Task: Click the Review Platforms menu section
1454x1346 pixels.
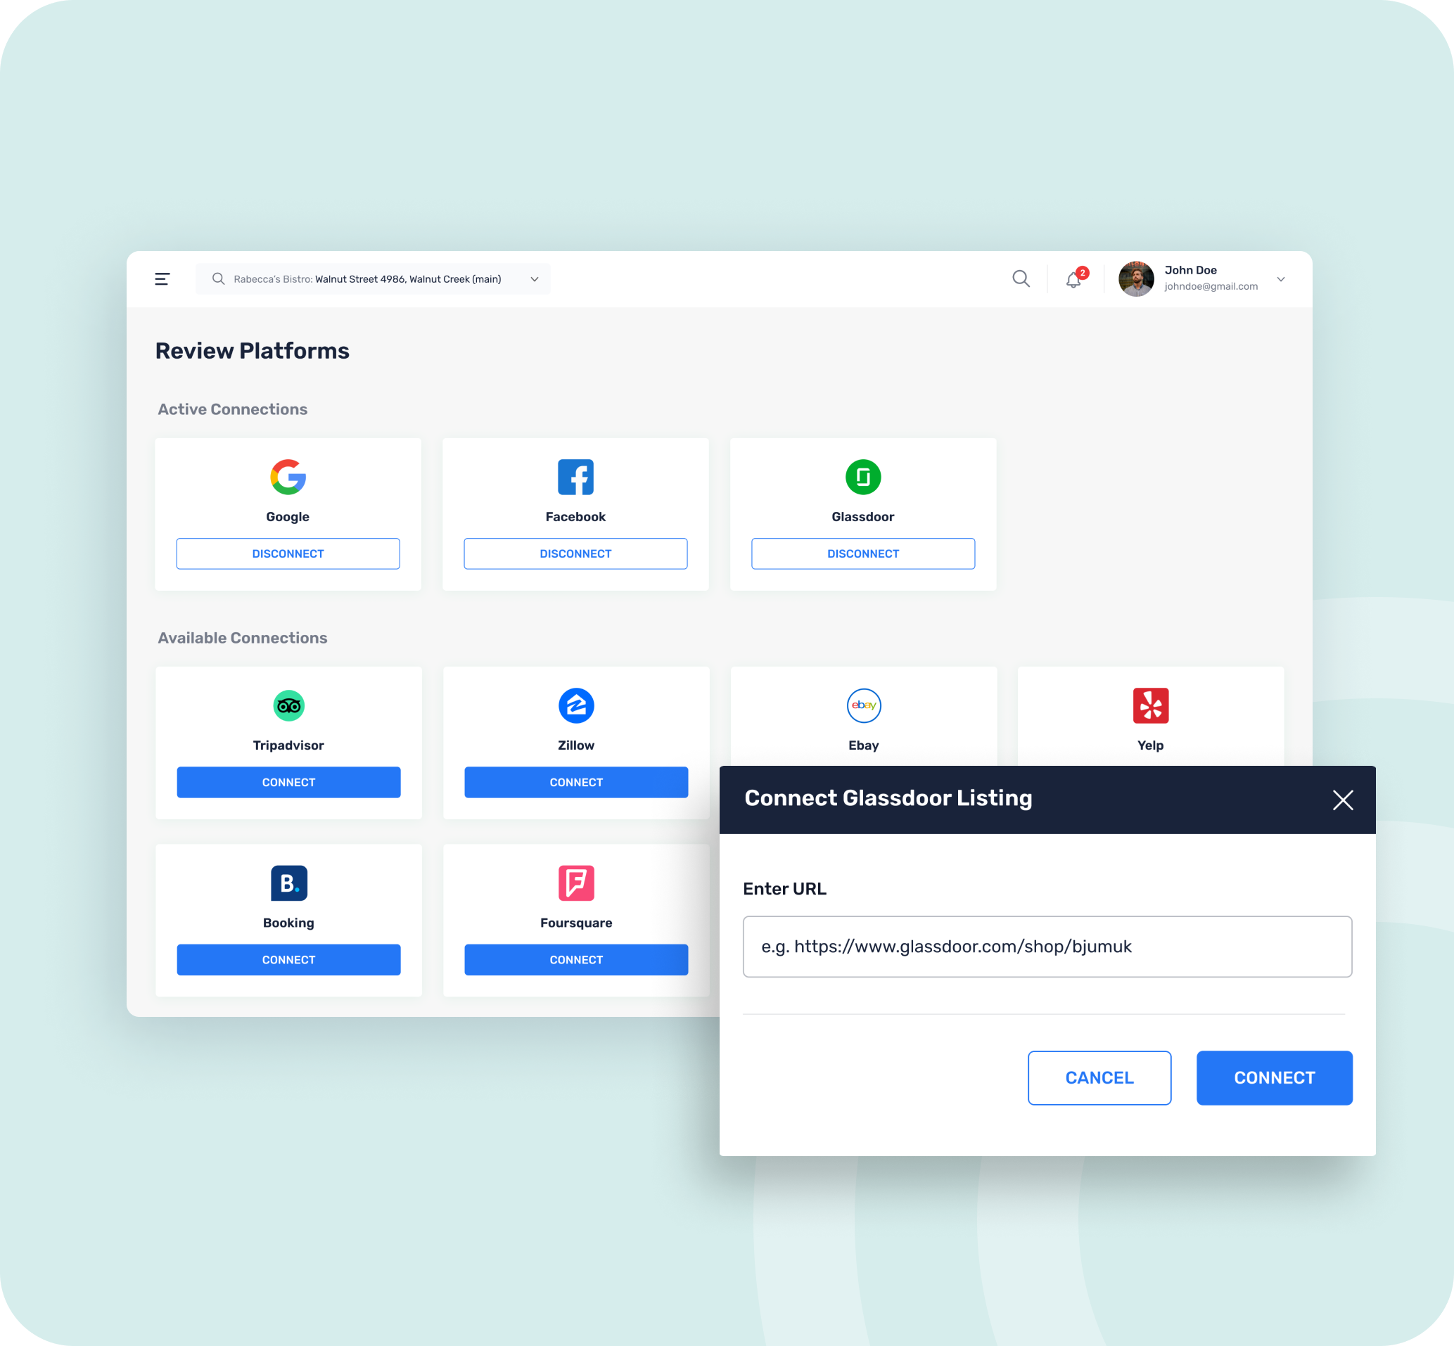Action: (x=252, y=352)
